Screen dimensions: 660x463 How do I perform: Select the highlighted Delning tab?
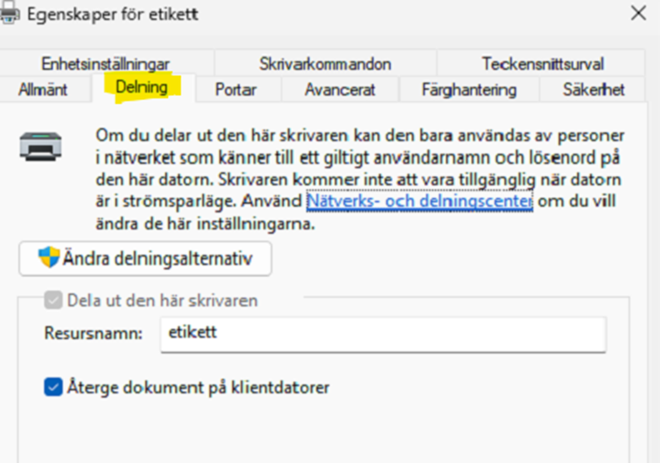pos(141,88)
